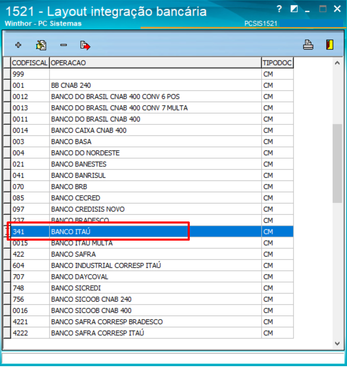Click code 0014 in CODFISCAL column
This screenshot has height=367, width=347.
point(30,130)
